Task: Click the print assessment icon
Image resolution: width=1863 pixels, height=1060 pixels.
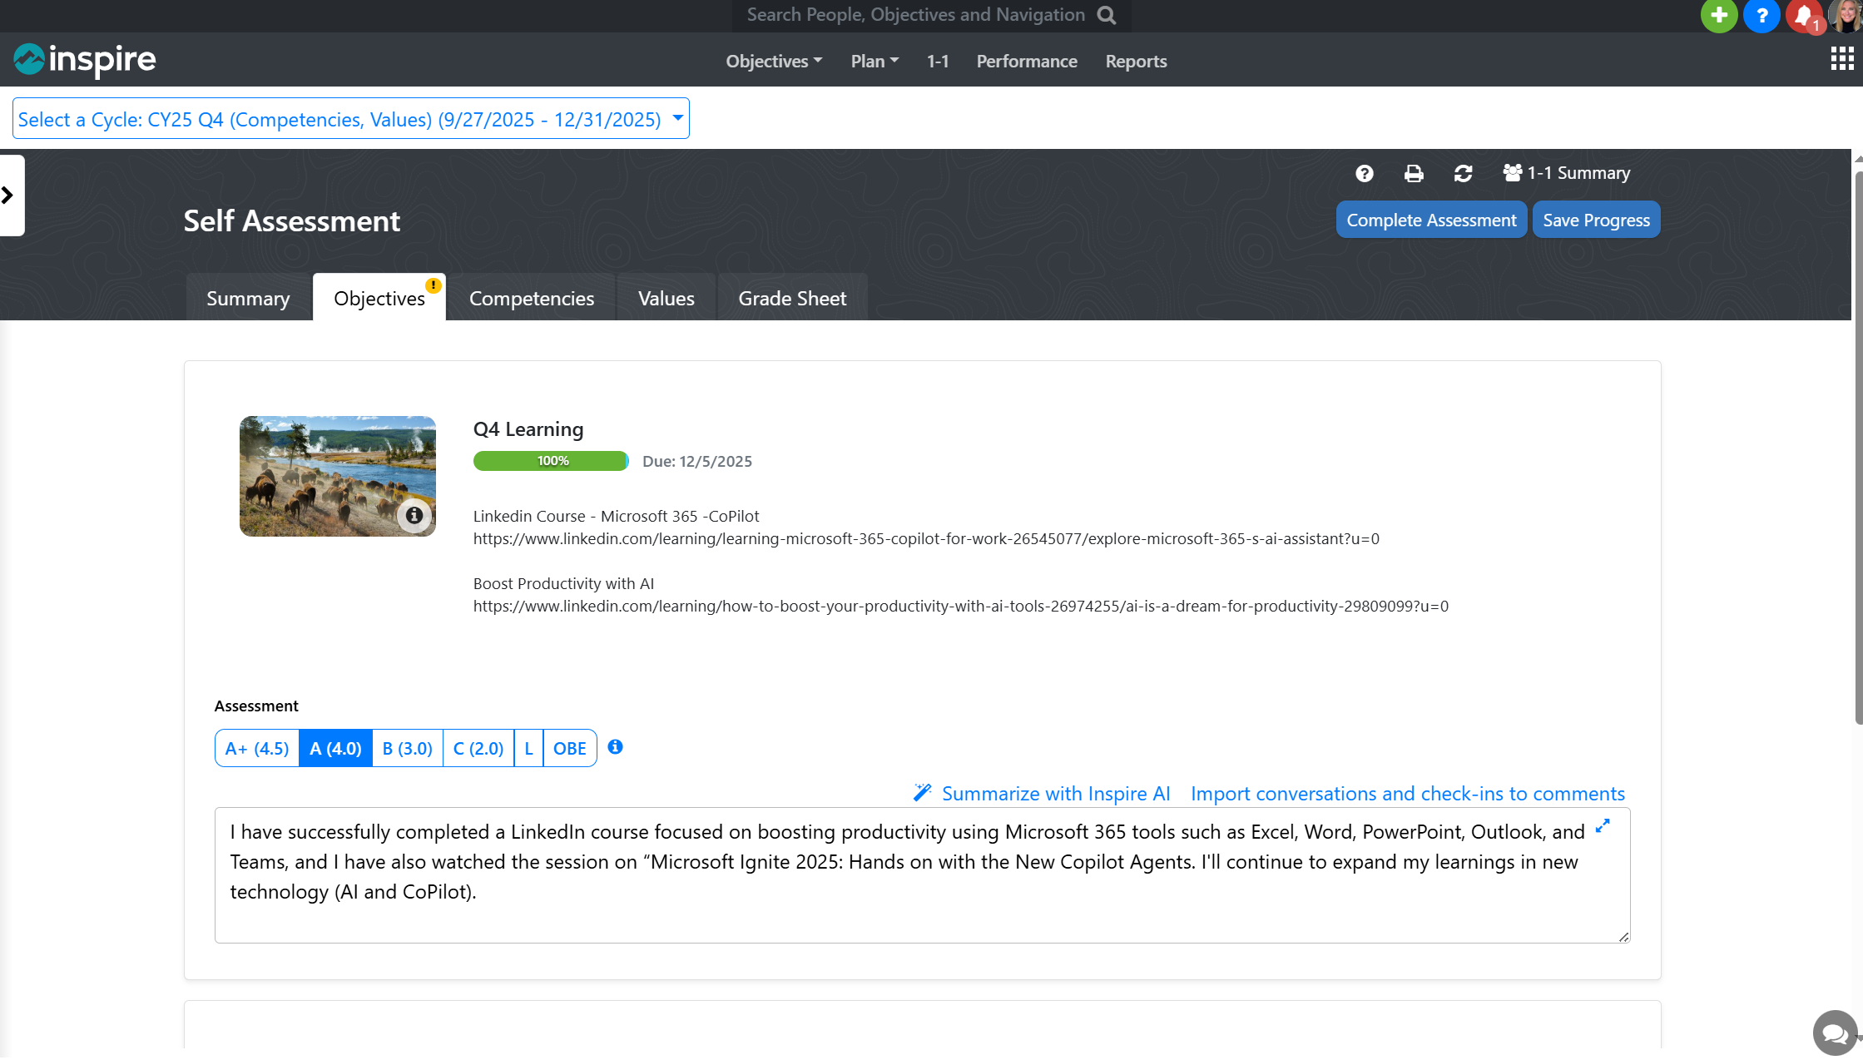Action: pos(1413,173)
